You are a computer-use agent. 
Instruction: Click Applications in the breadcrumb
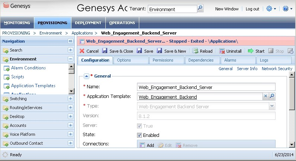(x=82, y=33)
